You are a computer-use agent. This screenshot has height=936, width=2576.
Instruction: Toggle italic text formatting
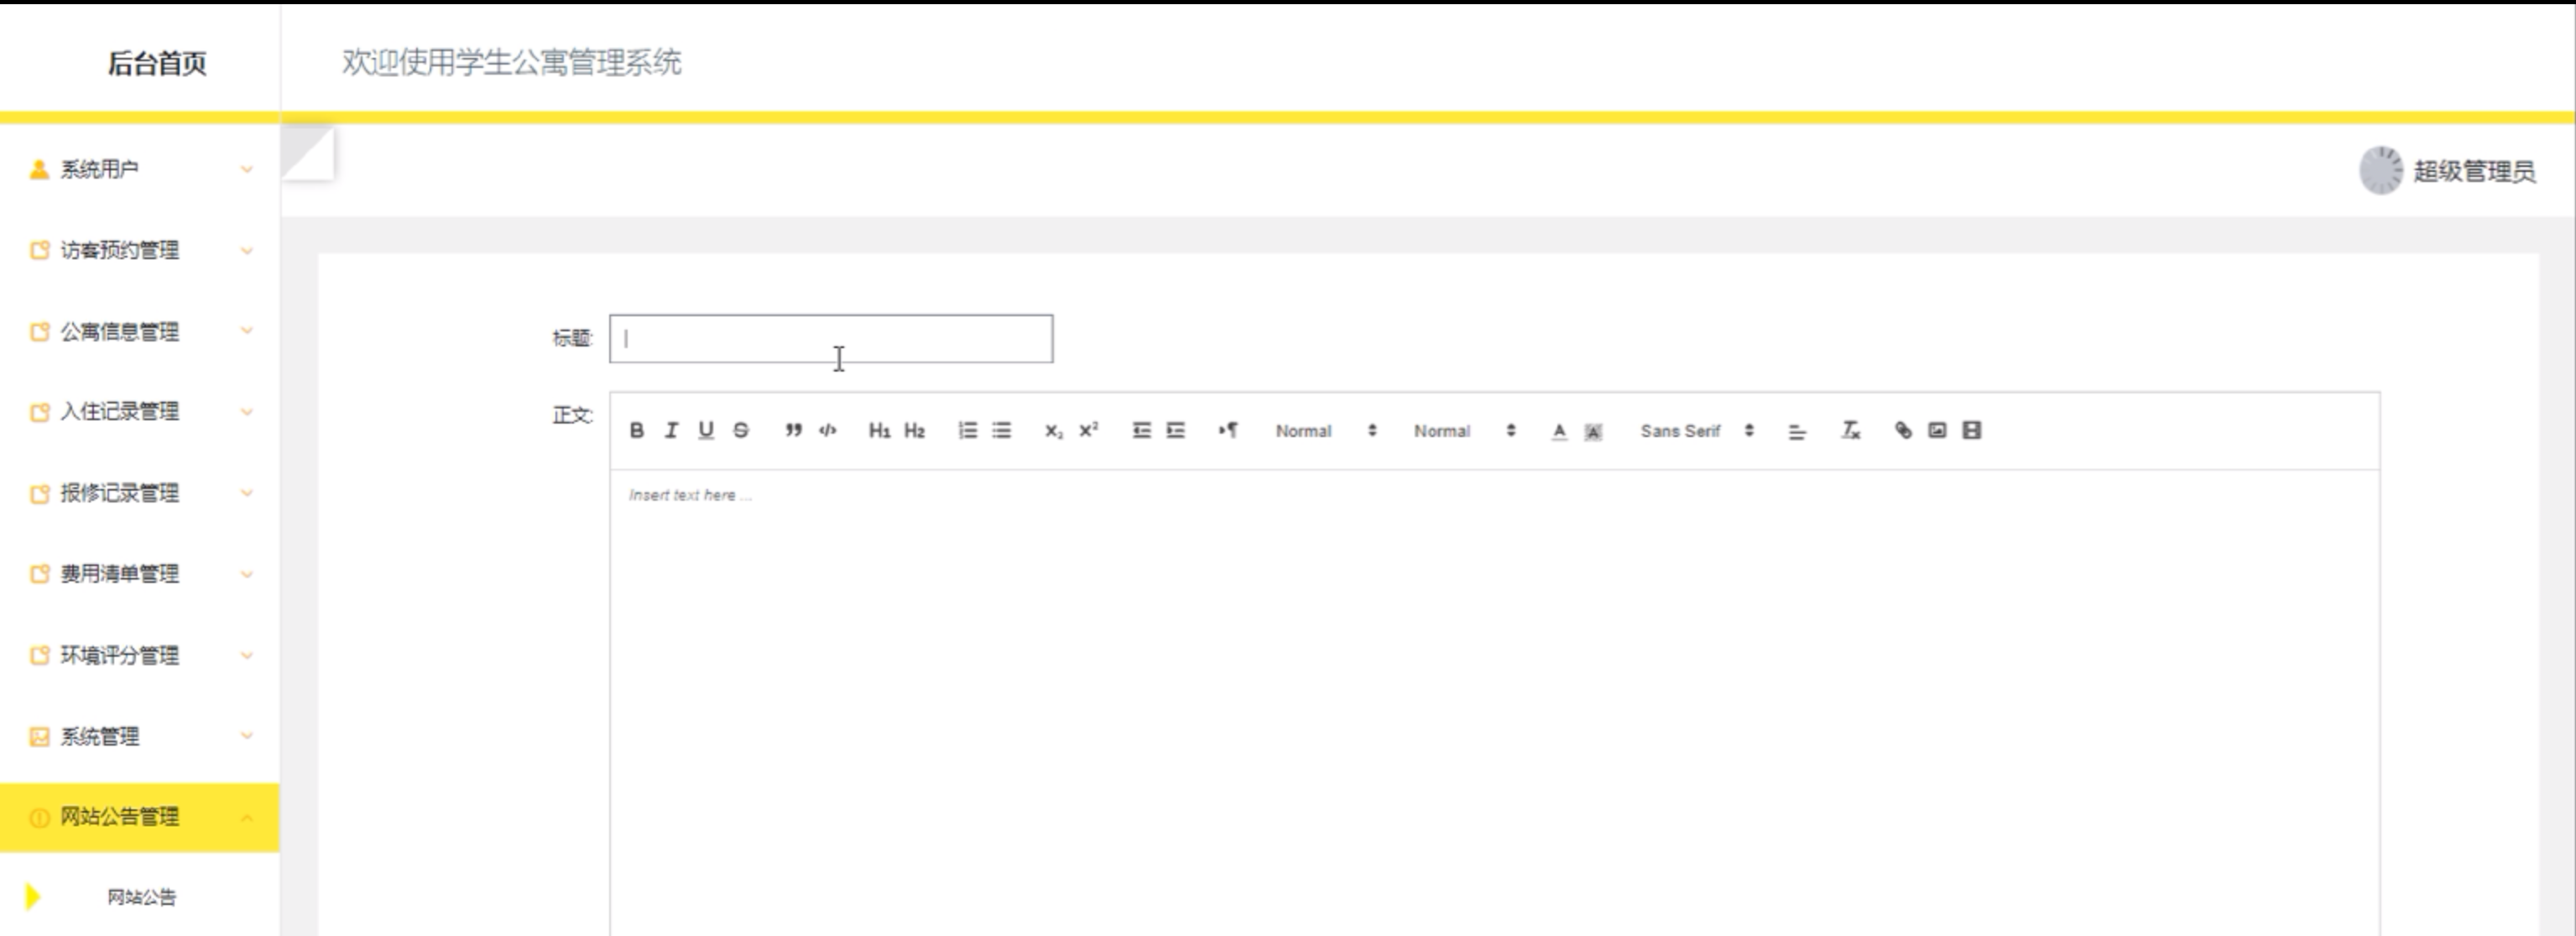(671, 430)
